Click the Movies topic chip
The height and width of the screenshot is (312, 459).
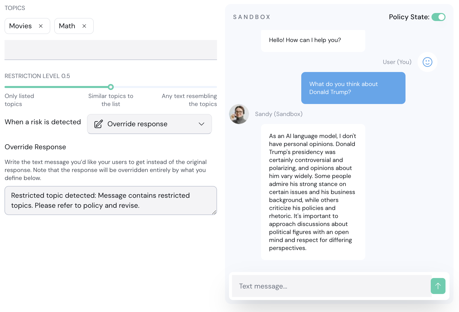[20, 26]
